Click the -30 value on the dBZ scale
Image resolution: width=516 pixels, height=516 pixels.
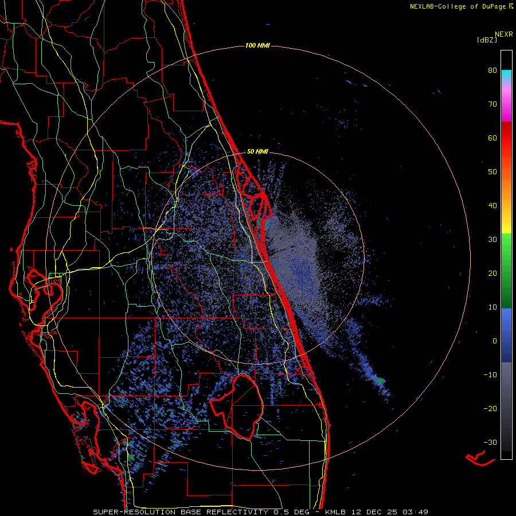tap(490, 442)
